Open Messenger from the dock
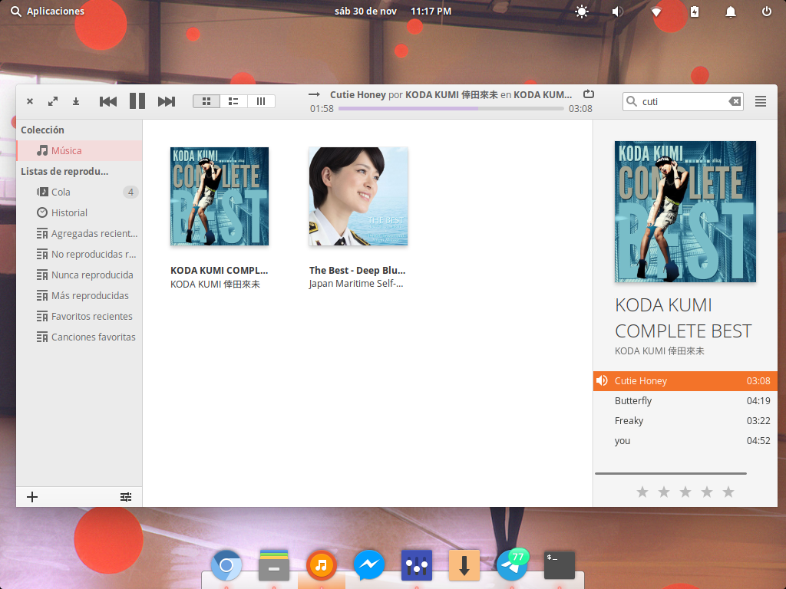This screenshot has height=589, width=786. [369, 566]
